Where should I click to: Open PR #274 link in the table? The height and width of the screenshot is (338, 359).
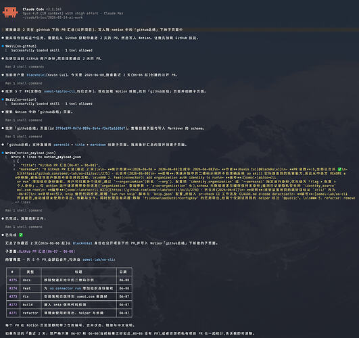tap(13, 288)
